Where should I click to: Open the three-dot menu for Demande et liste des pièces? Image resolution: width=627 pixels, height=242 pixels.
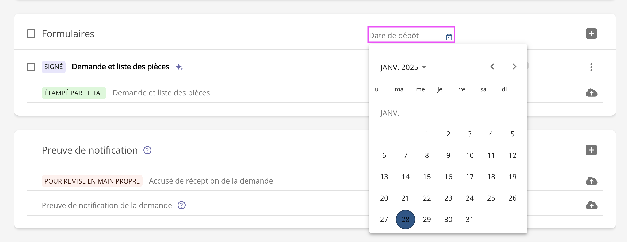click(x=591, y=67)
